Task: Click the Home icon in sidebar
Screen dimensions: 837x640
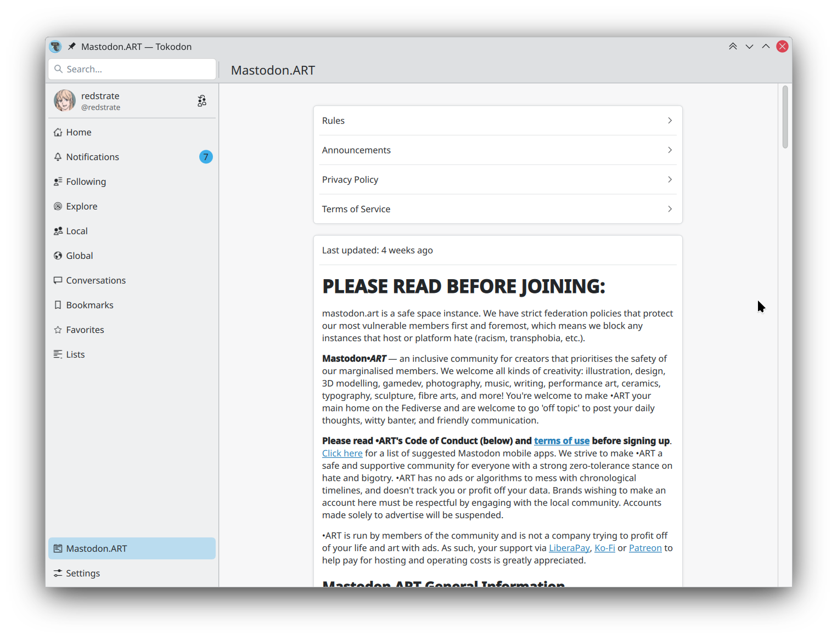Action: [x=58, y=132]
